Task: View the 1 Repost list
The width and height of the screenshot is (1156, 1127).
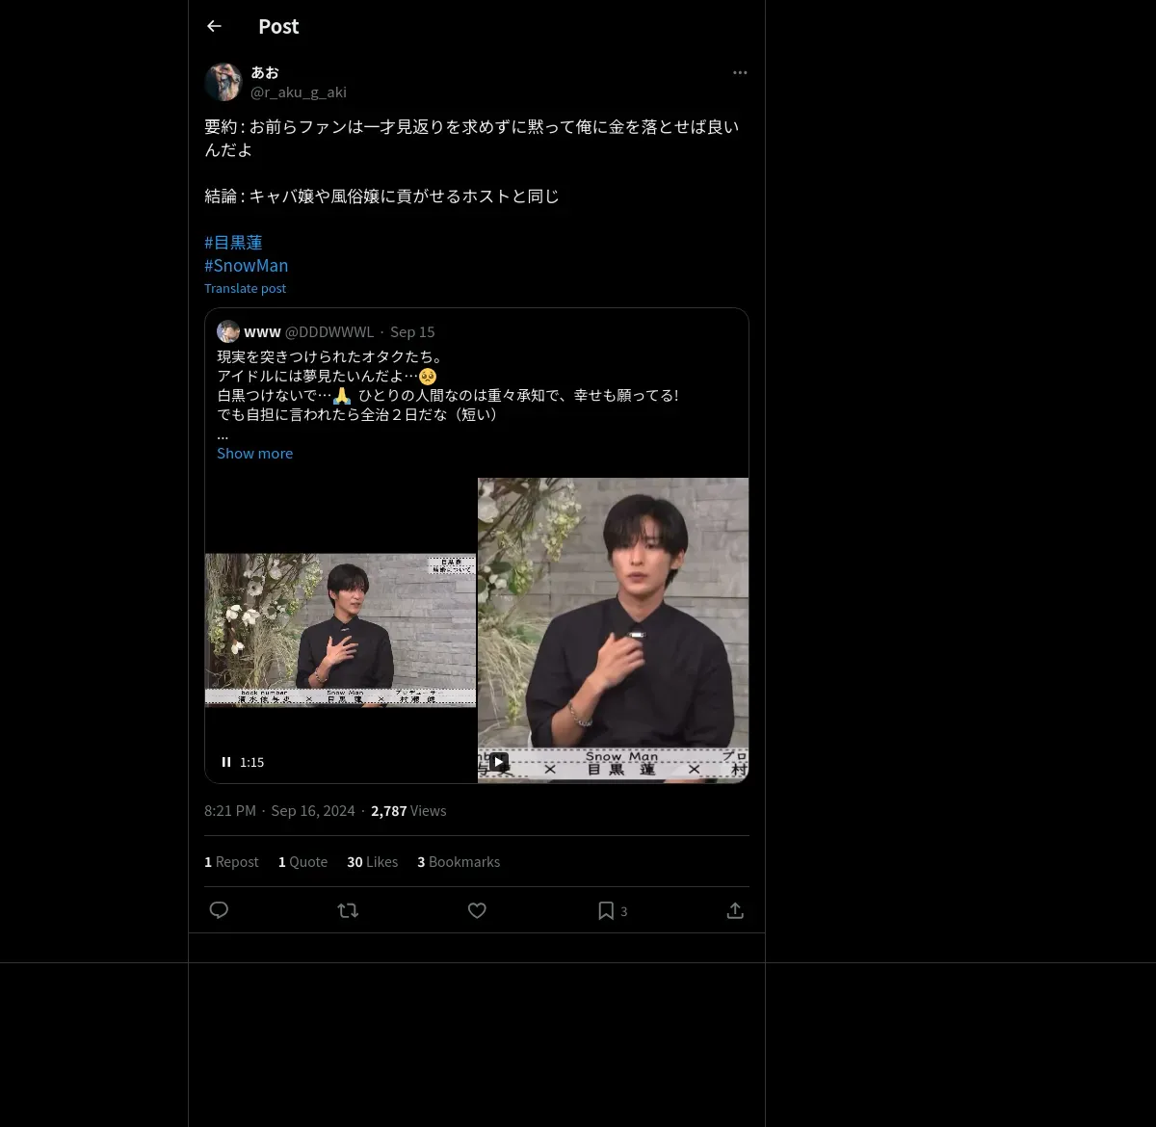Action: (231, 862)
